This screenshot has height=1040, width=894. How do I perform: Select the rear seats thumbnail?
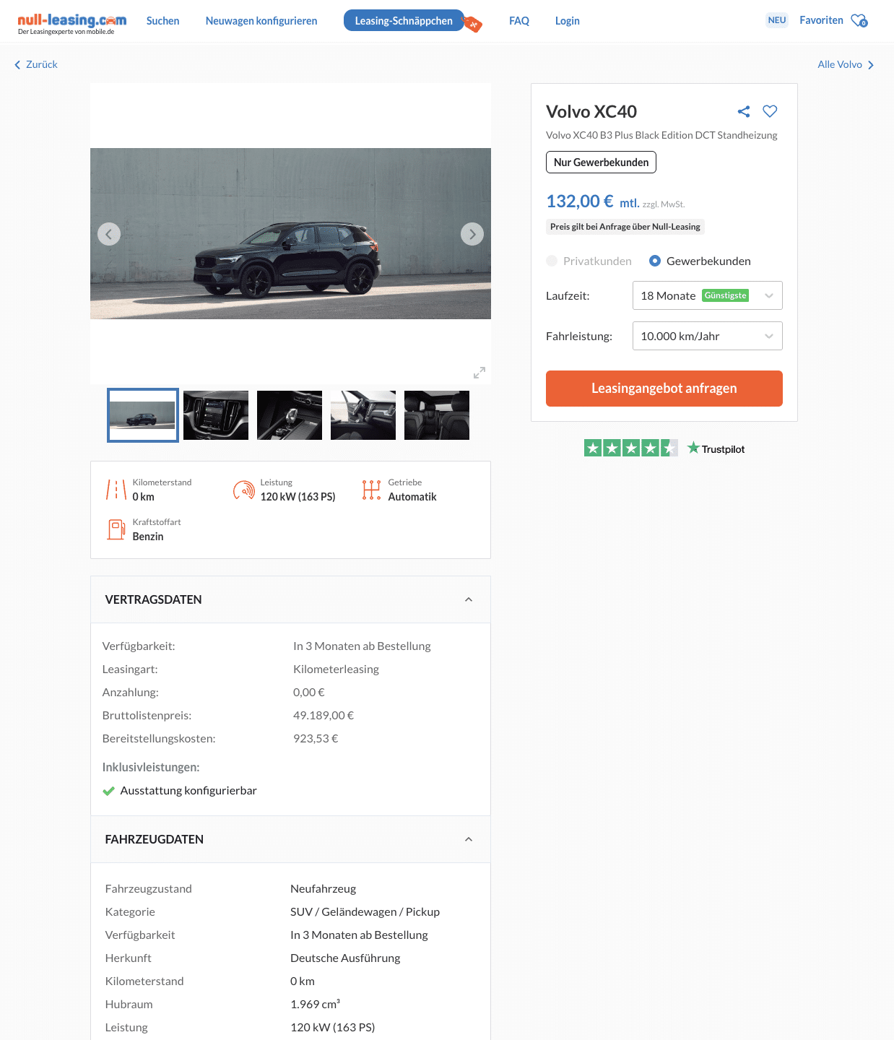click(437, 415)
